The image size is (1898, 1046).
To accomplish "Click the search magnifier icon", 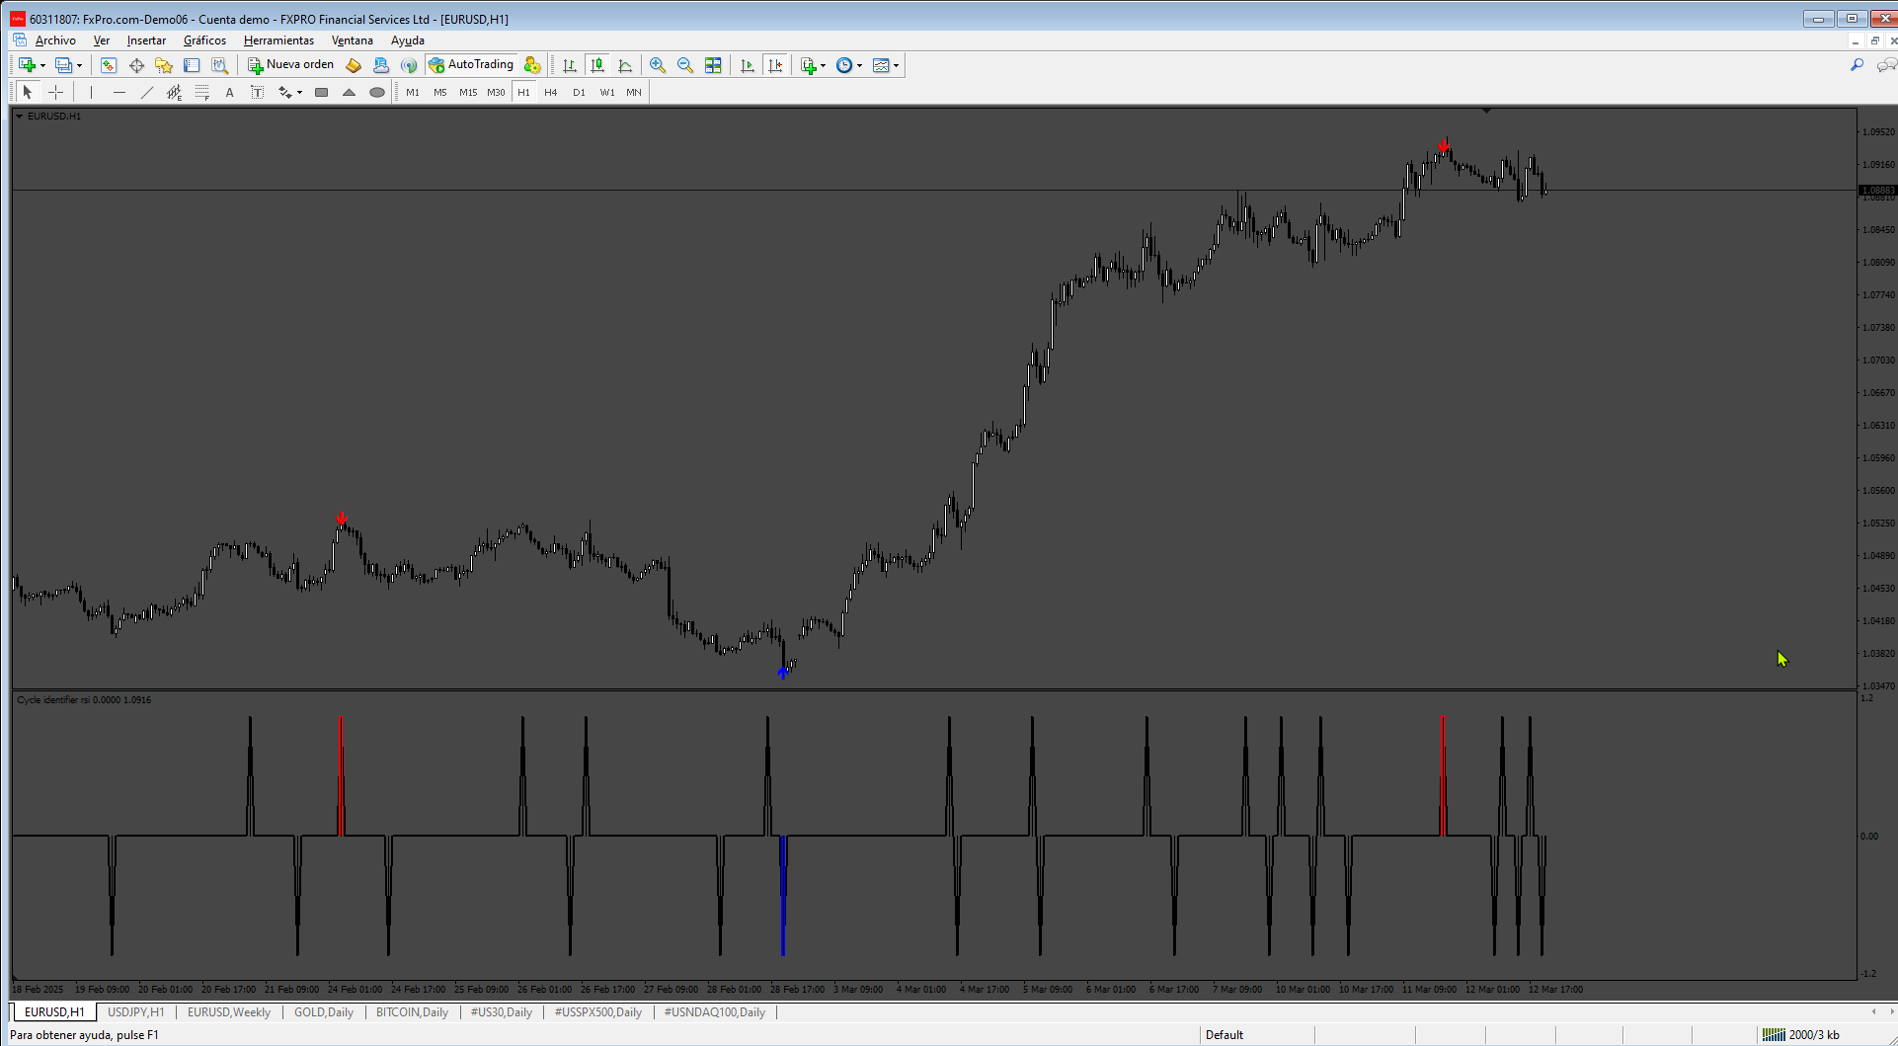I will click(x=1857, y=65).
